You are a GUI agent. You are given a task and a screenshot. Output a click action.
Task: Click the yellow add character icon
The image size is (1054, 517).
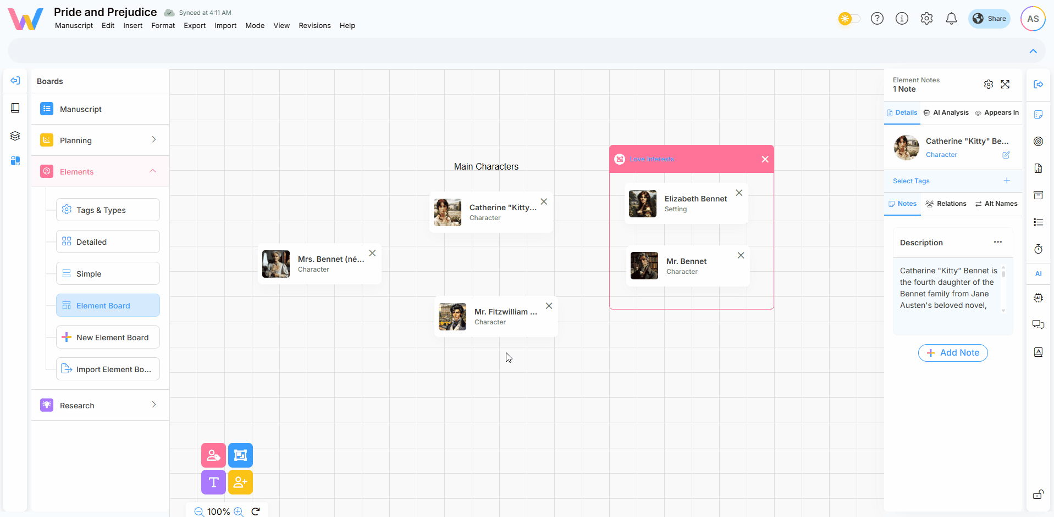[x=240, y=482]
